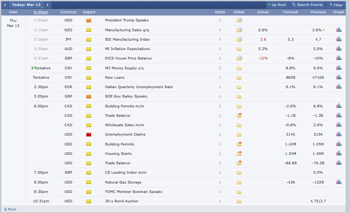350x213 pixels.
Task: Expand the More link at bottom
Action: 10,209
